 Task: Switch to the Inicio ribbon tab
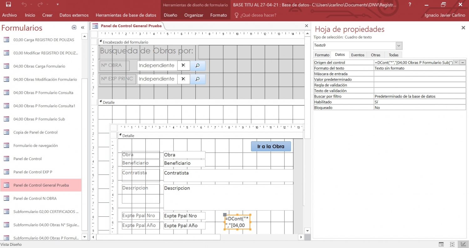point(30,15)
